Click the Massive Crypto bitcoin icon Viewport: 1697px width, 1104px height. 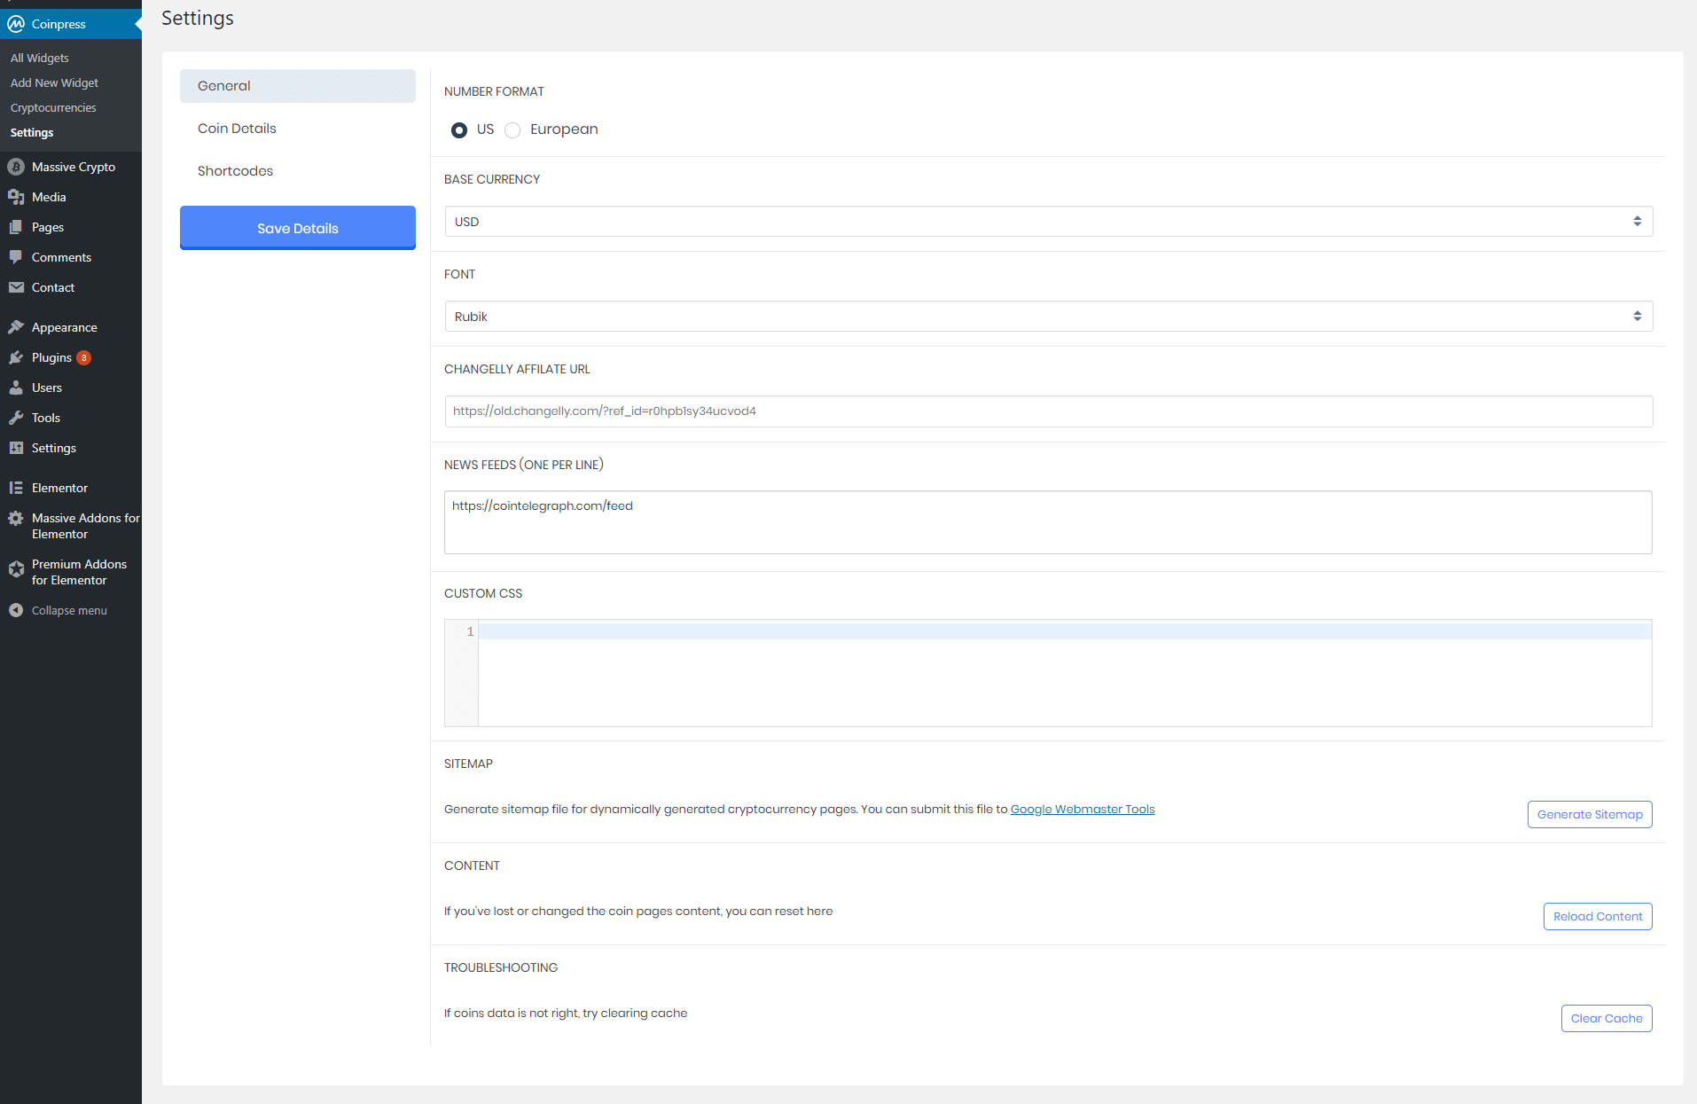coord(16,167)
